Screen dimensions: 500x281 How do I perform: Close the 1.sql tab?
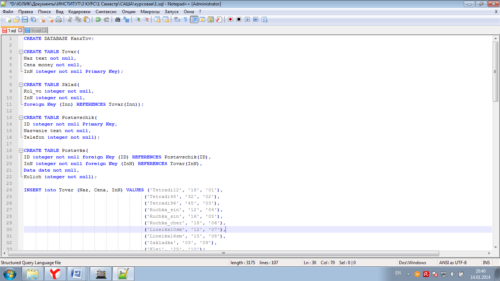point(20,31)
